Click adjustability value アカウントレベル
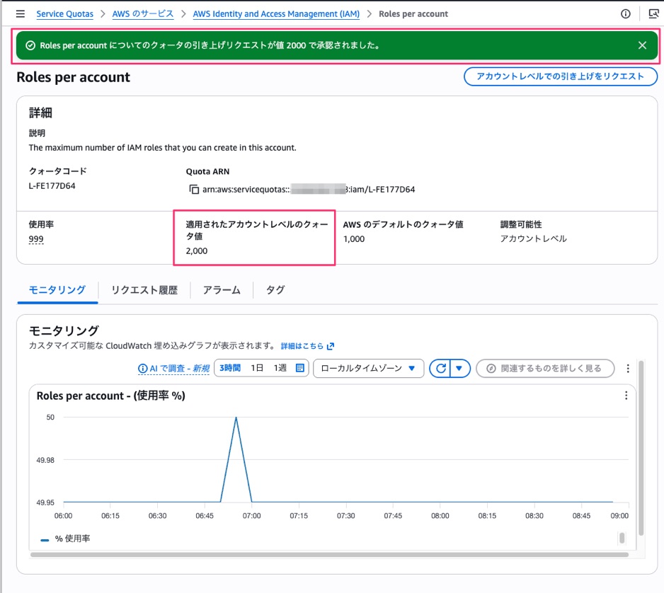 coord(533,239)
